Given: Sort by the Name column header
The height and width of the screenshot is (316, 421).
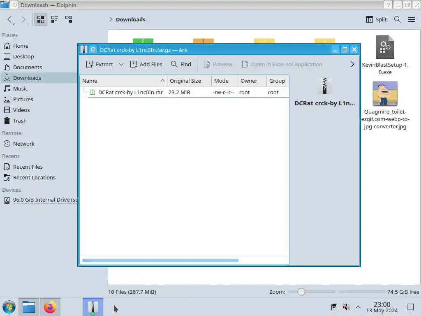Looking at the screenshot, I should (123, 81).
